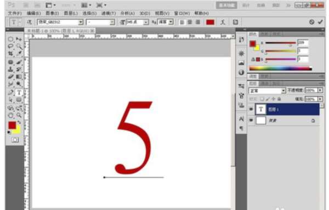This screenshot has height=210, width=329.
Task: Click the R value input field
Action: click(x=303, y=43)
